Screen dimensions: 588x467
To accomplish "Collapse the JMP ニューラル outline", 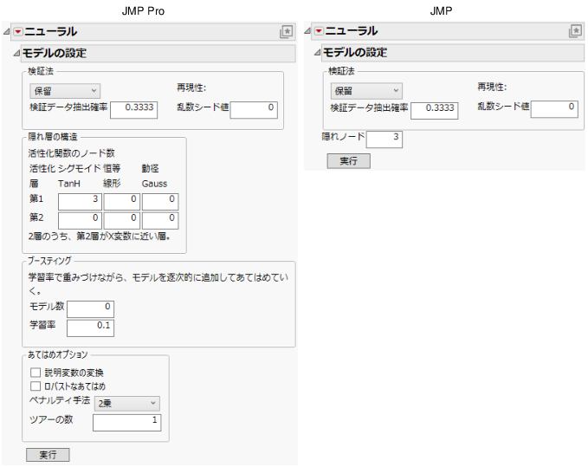I will [x=307, y=31].
